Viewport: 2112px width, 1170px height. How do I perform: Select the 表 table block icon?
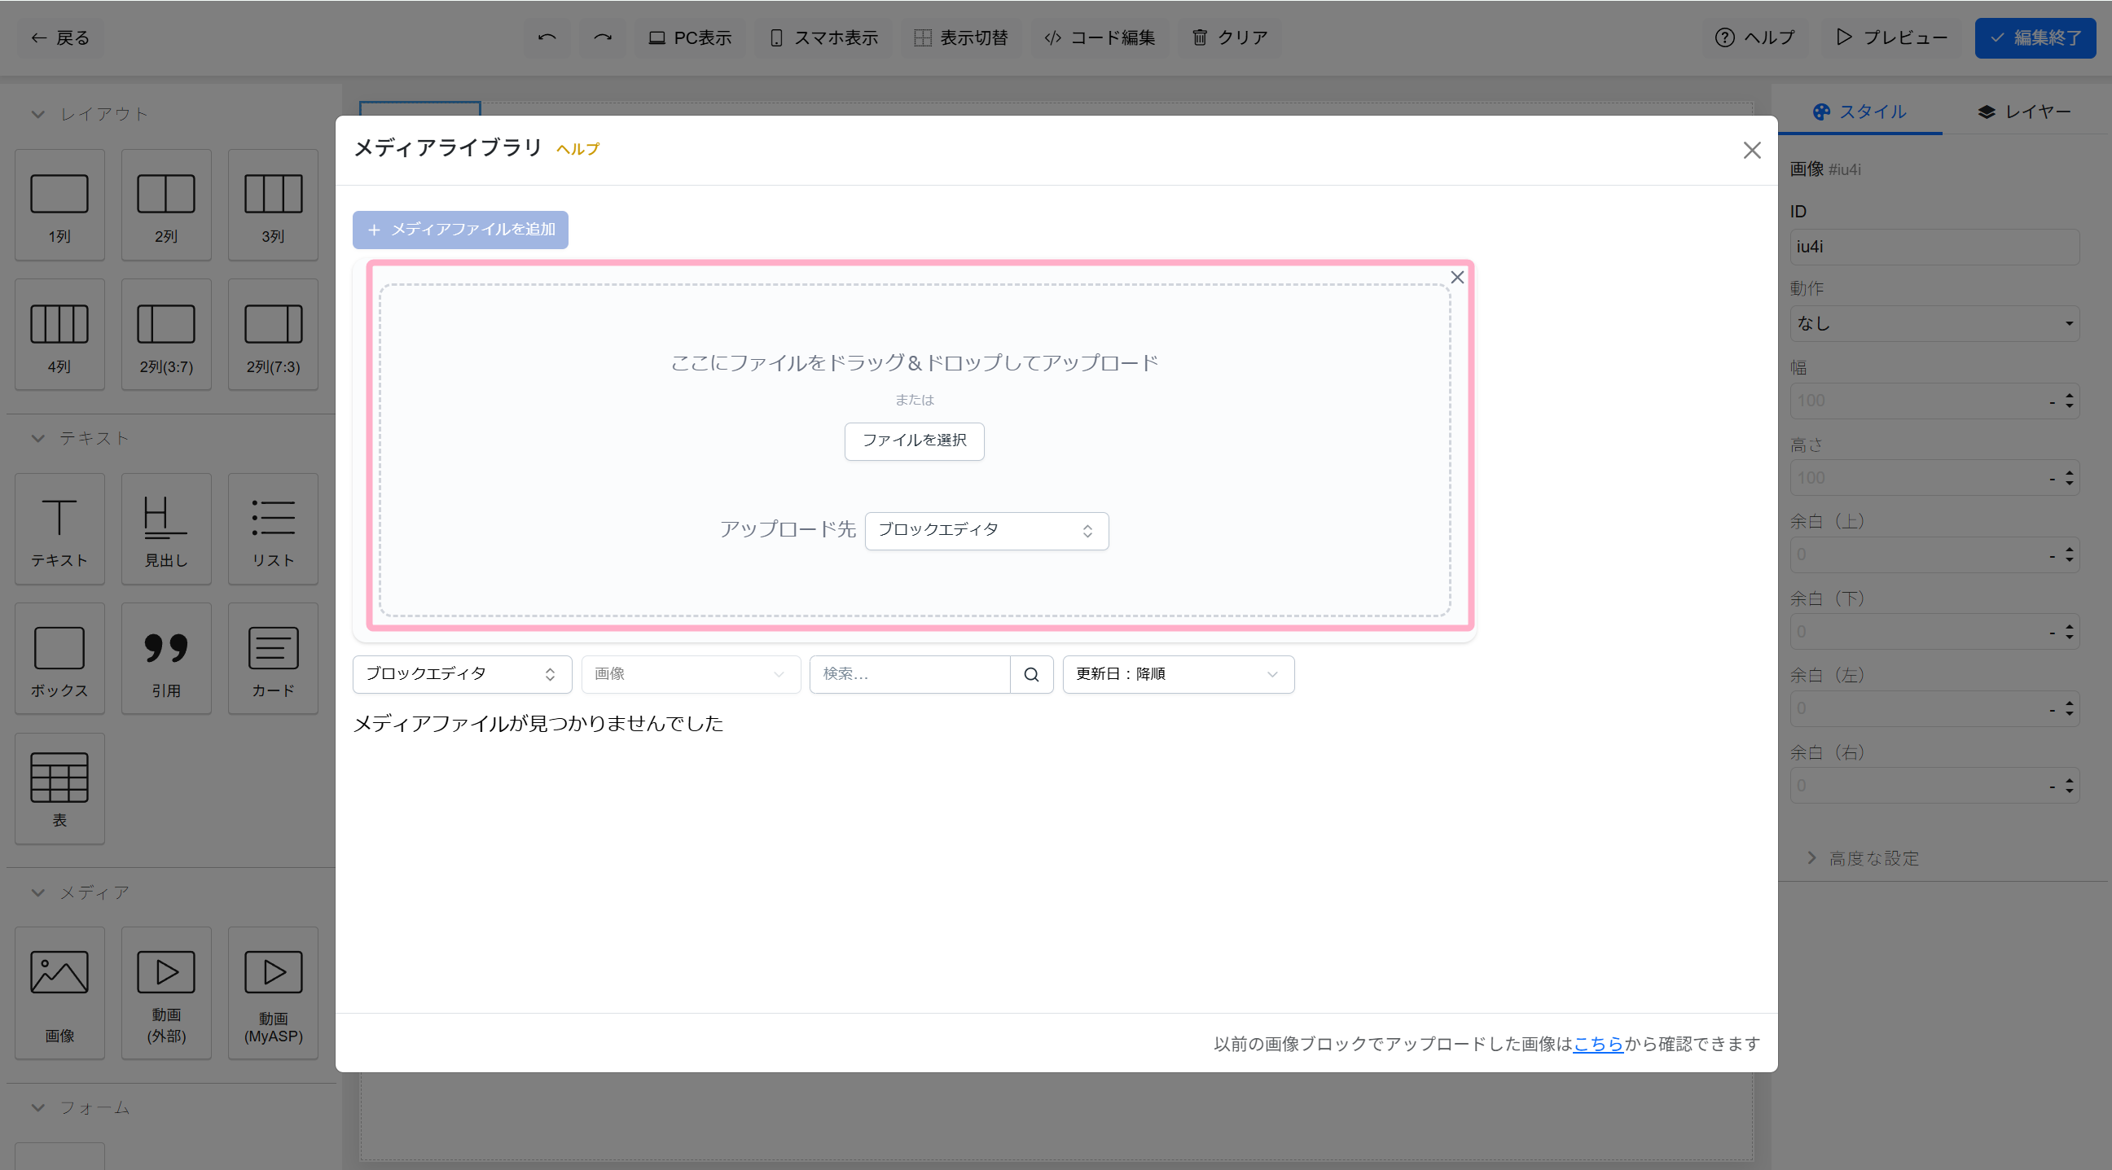[x=59, y=778]
